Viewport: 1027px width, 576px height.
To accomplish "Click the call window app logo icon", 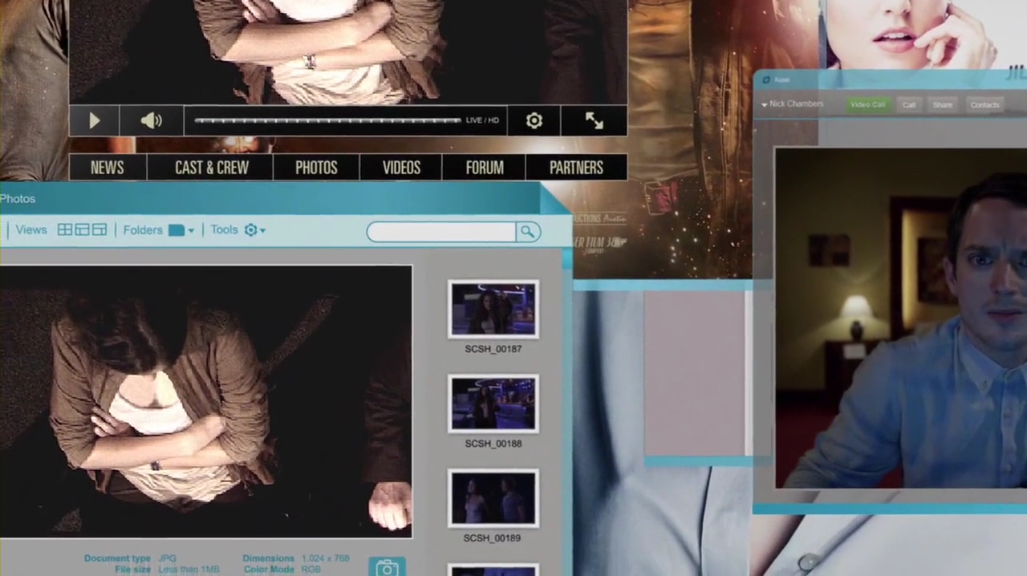I will pos(766,80).
